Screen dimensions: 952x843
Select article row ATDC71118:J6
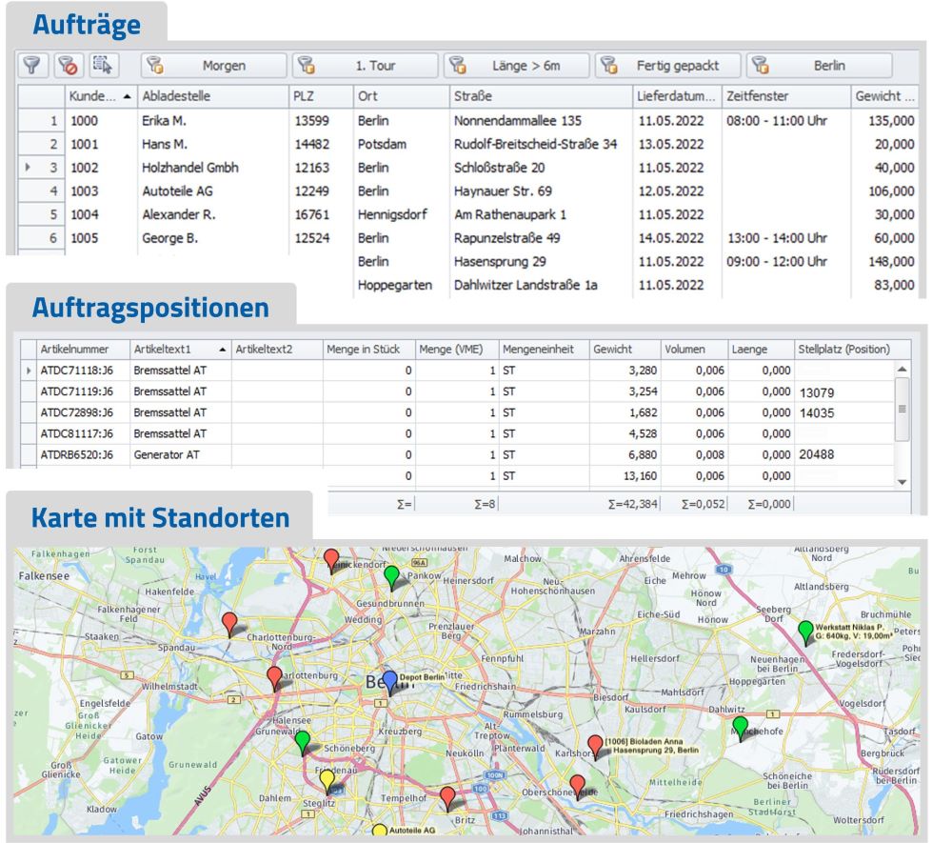tap(457, 371)
